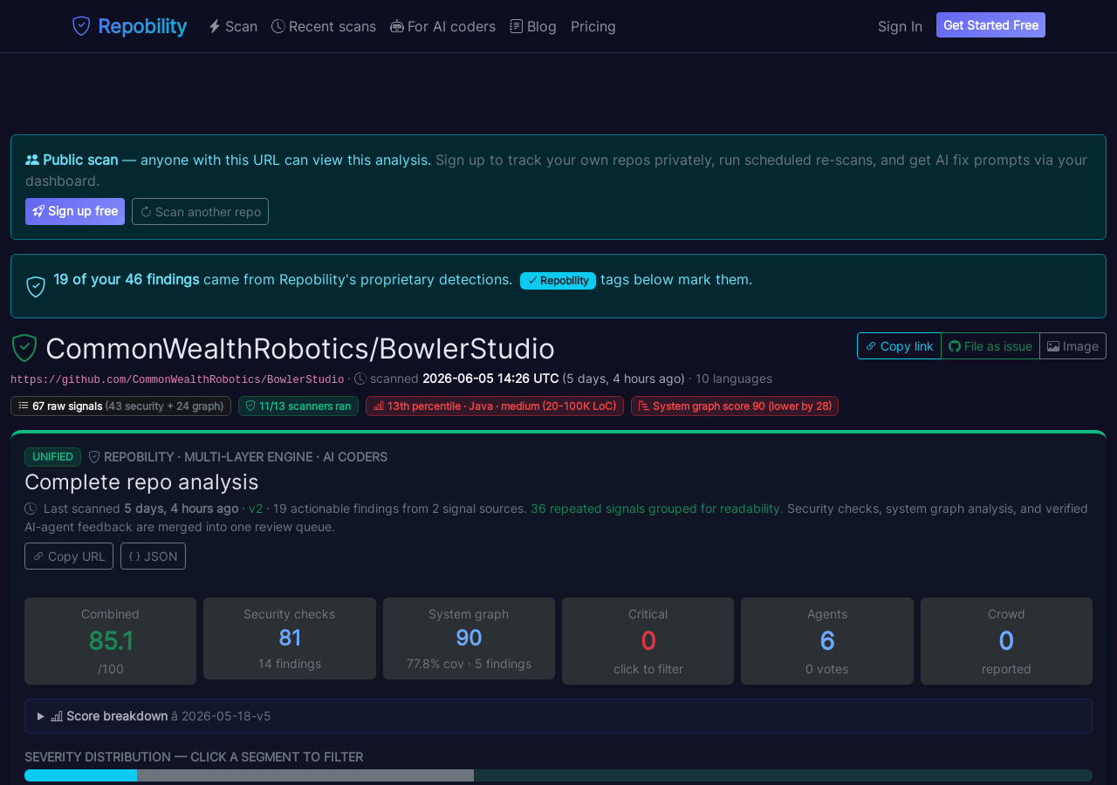Filter by the Critical 0 card
This screenshot has height=785, width=1117.
648,641
